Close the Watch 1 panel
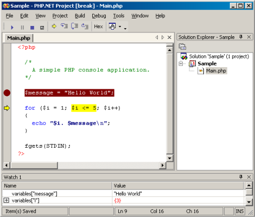 [249, 177]
